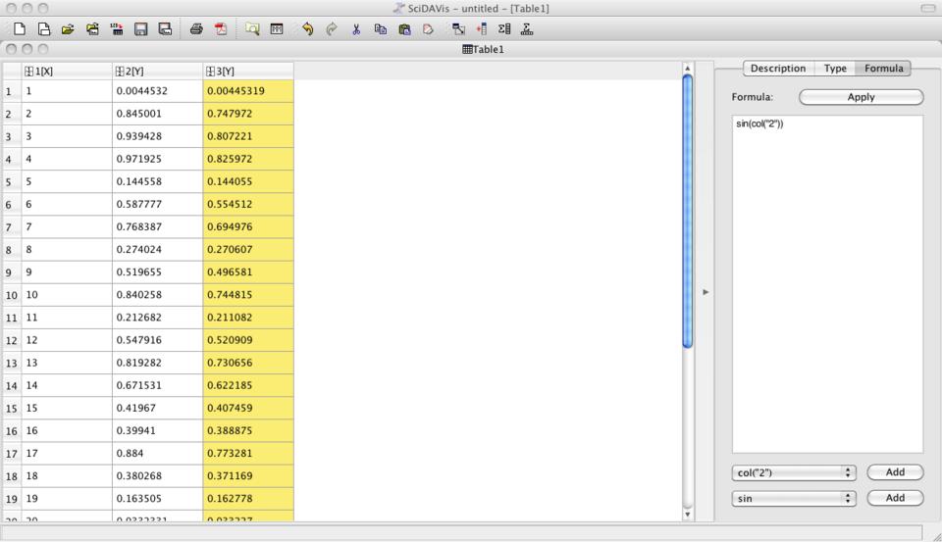Export to PDF using the toolbar icon
942x542 pixels.
click(x=220, y=29)
